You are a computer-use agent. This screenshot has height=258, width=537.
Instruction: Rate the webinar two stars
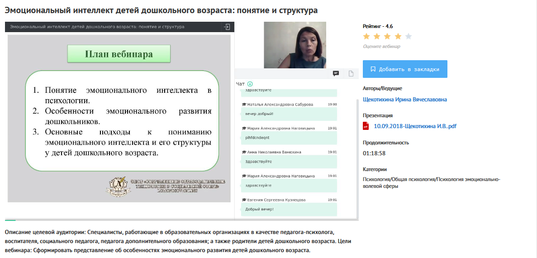click(377, 37)
